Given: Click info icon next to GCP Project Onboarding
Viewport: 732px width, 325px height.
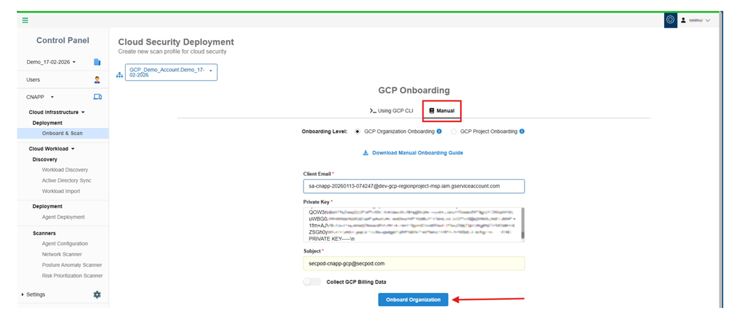Looking at the screenshot, I should (522, 131).
